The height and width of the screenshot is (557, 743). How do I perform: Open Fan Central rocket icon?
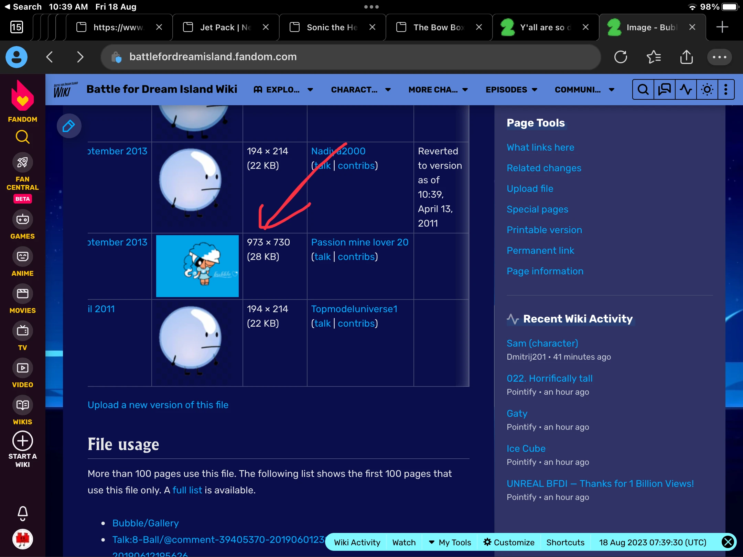point(23,163)
